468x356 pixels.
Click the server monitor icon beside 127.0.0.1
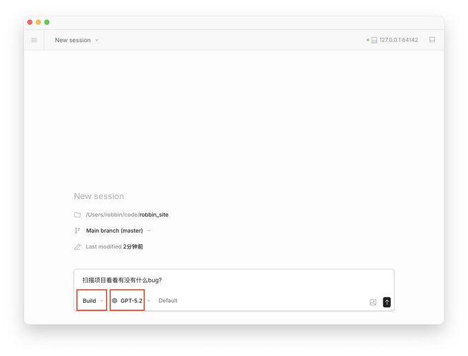[374, 40]
